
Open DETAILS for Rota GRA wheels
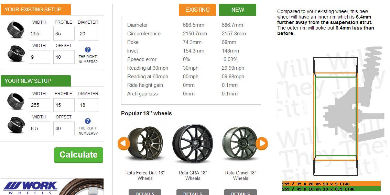193,192
